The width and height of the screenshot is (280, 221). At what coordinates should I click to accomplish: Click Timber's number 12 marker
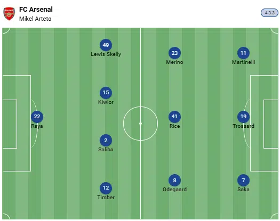pos(106,188)
